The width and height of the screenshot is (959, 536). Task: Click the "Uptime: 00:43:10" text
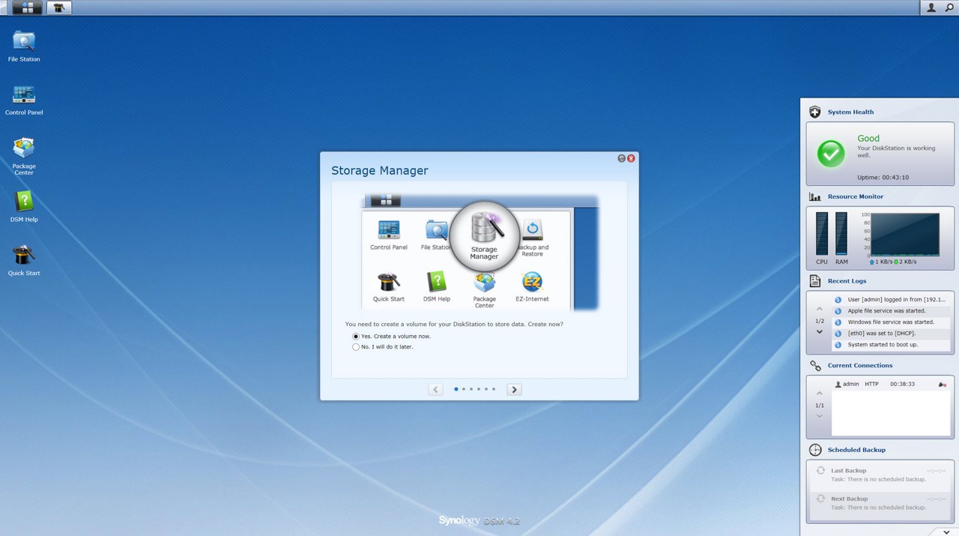click(x=883, y=178)
